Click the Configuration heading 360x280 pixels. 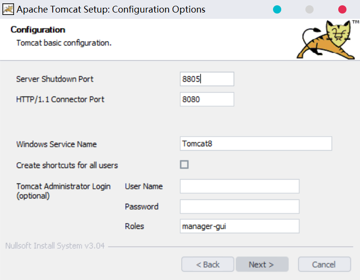[x=38, y=30]
